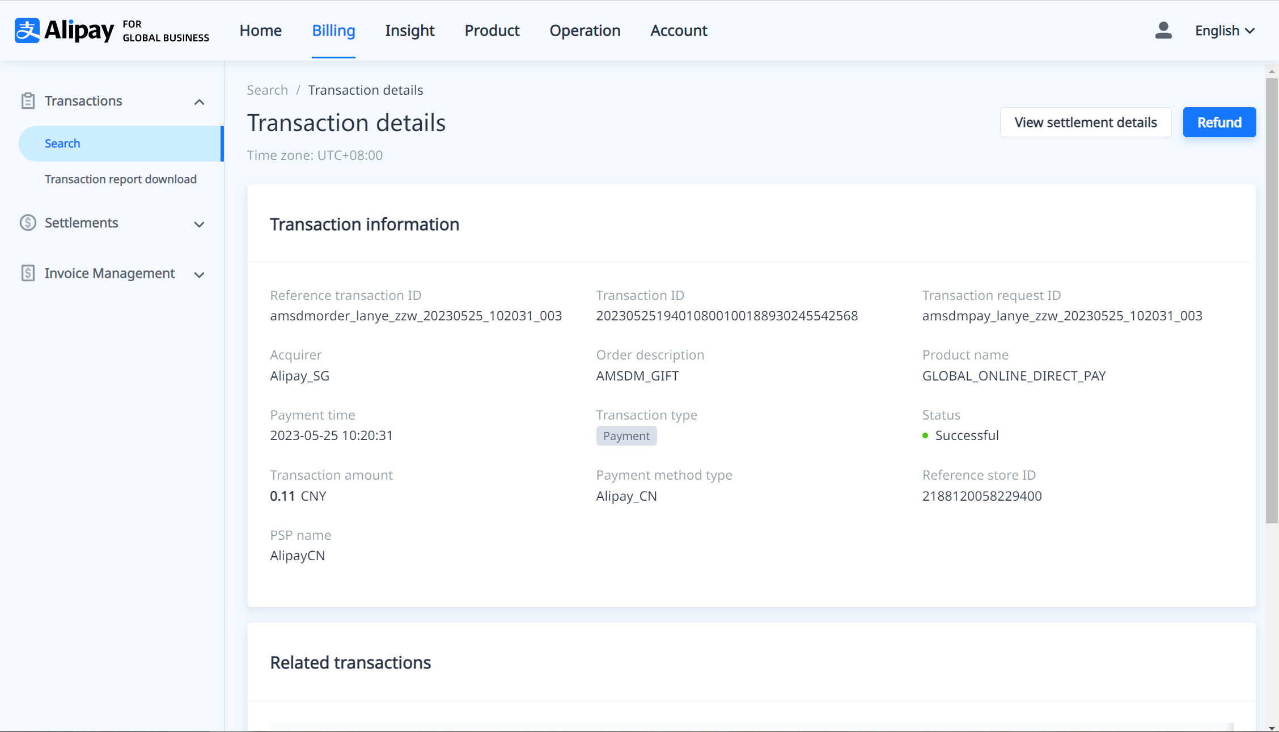Open the Product menu tab
The image size is (1279, 732).
click(x=492, y=31)
